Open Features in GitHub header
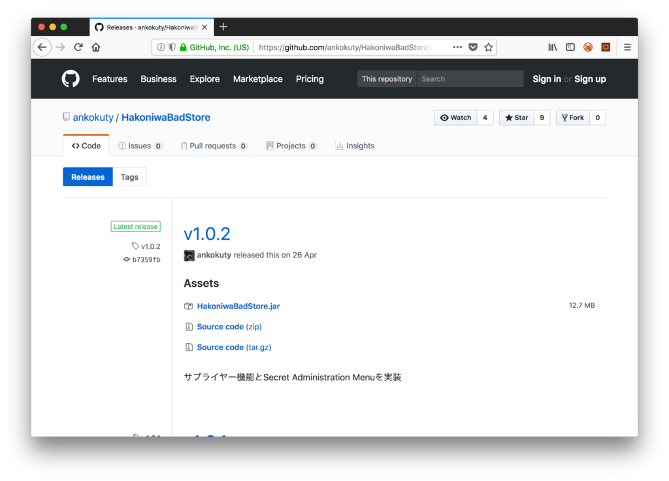 (110, 79)
